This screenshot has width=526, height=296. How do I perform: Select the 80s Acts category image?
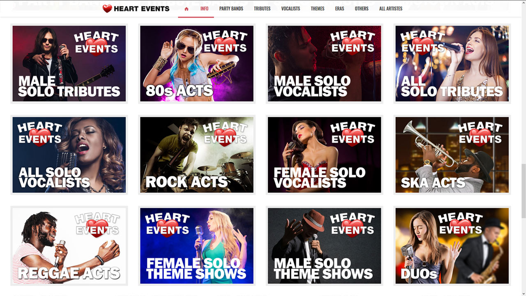coord(197,64)
